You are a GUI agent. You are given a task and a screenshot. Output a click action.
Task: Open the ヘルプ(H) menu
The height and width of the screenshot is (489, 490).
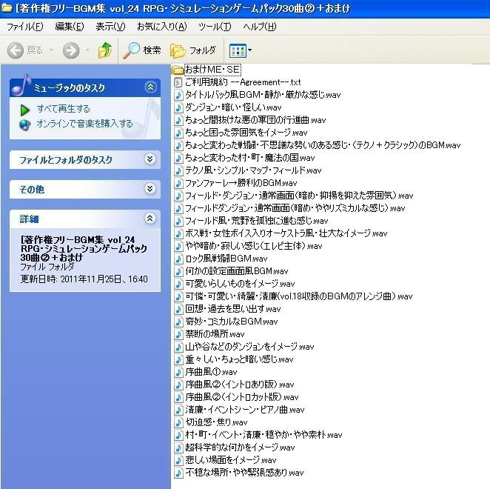(x=260, y=27)
